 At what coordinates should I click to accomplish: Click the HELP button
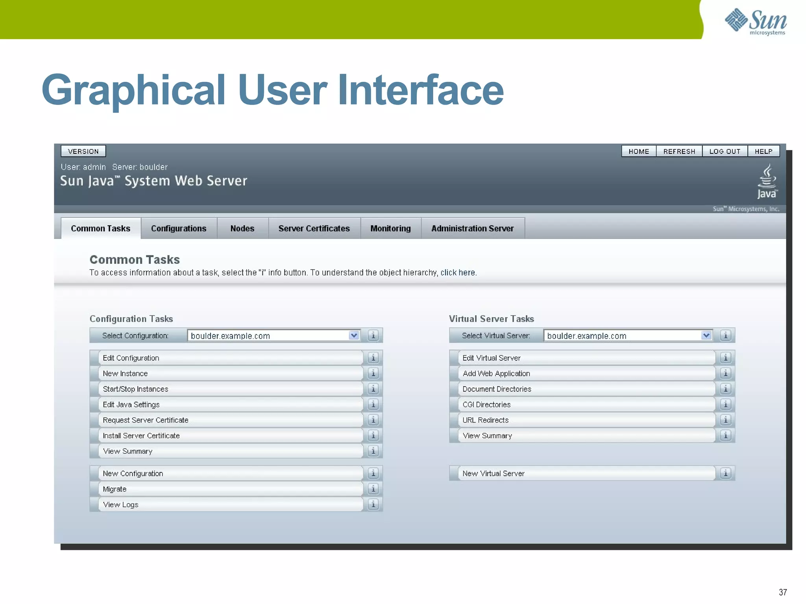click(763, 151)
